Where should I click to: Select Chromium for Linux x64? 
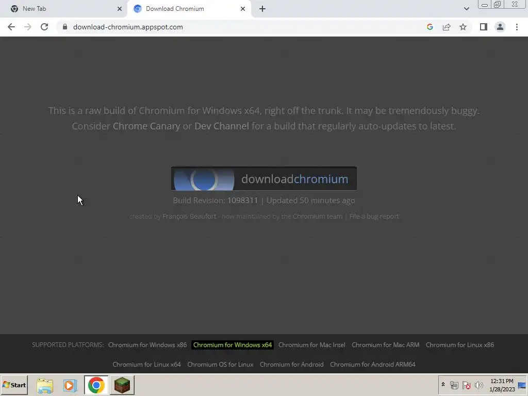[x=146, y=365]
